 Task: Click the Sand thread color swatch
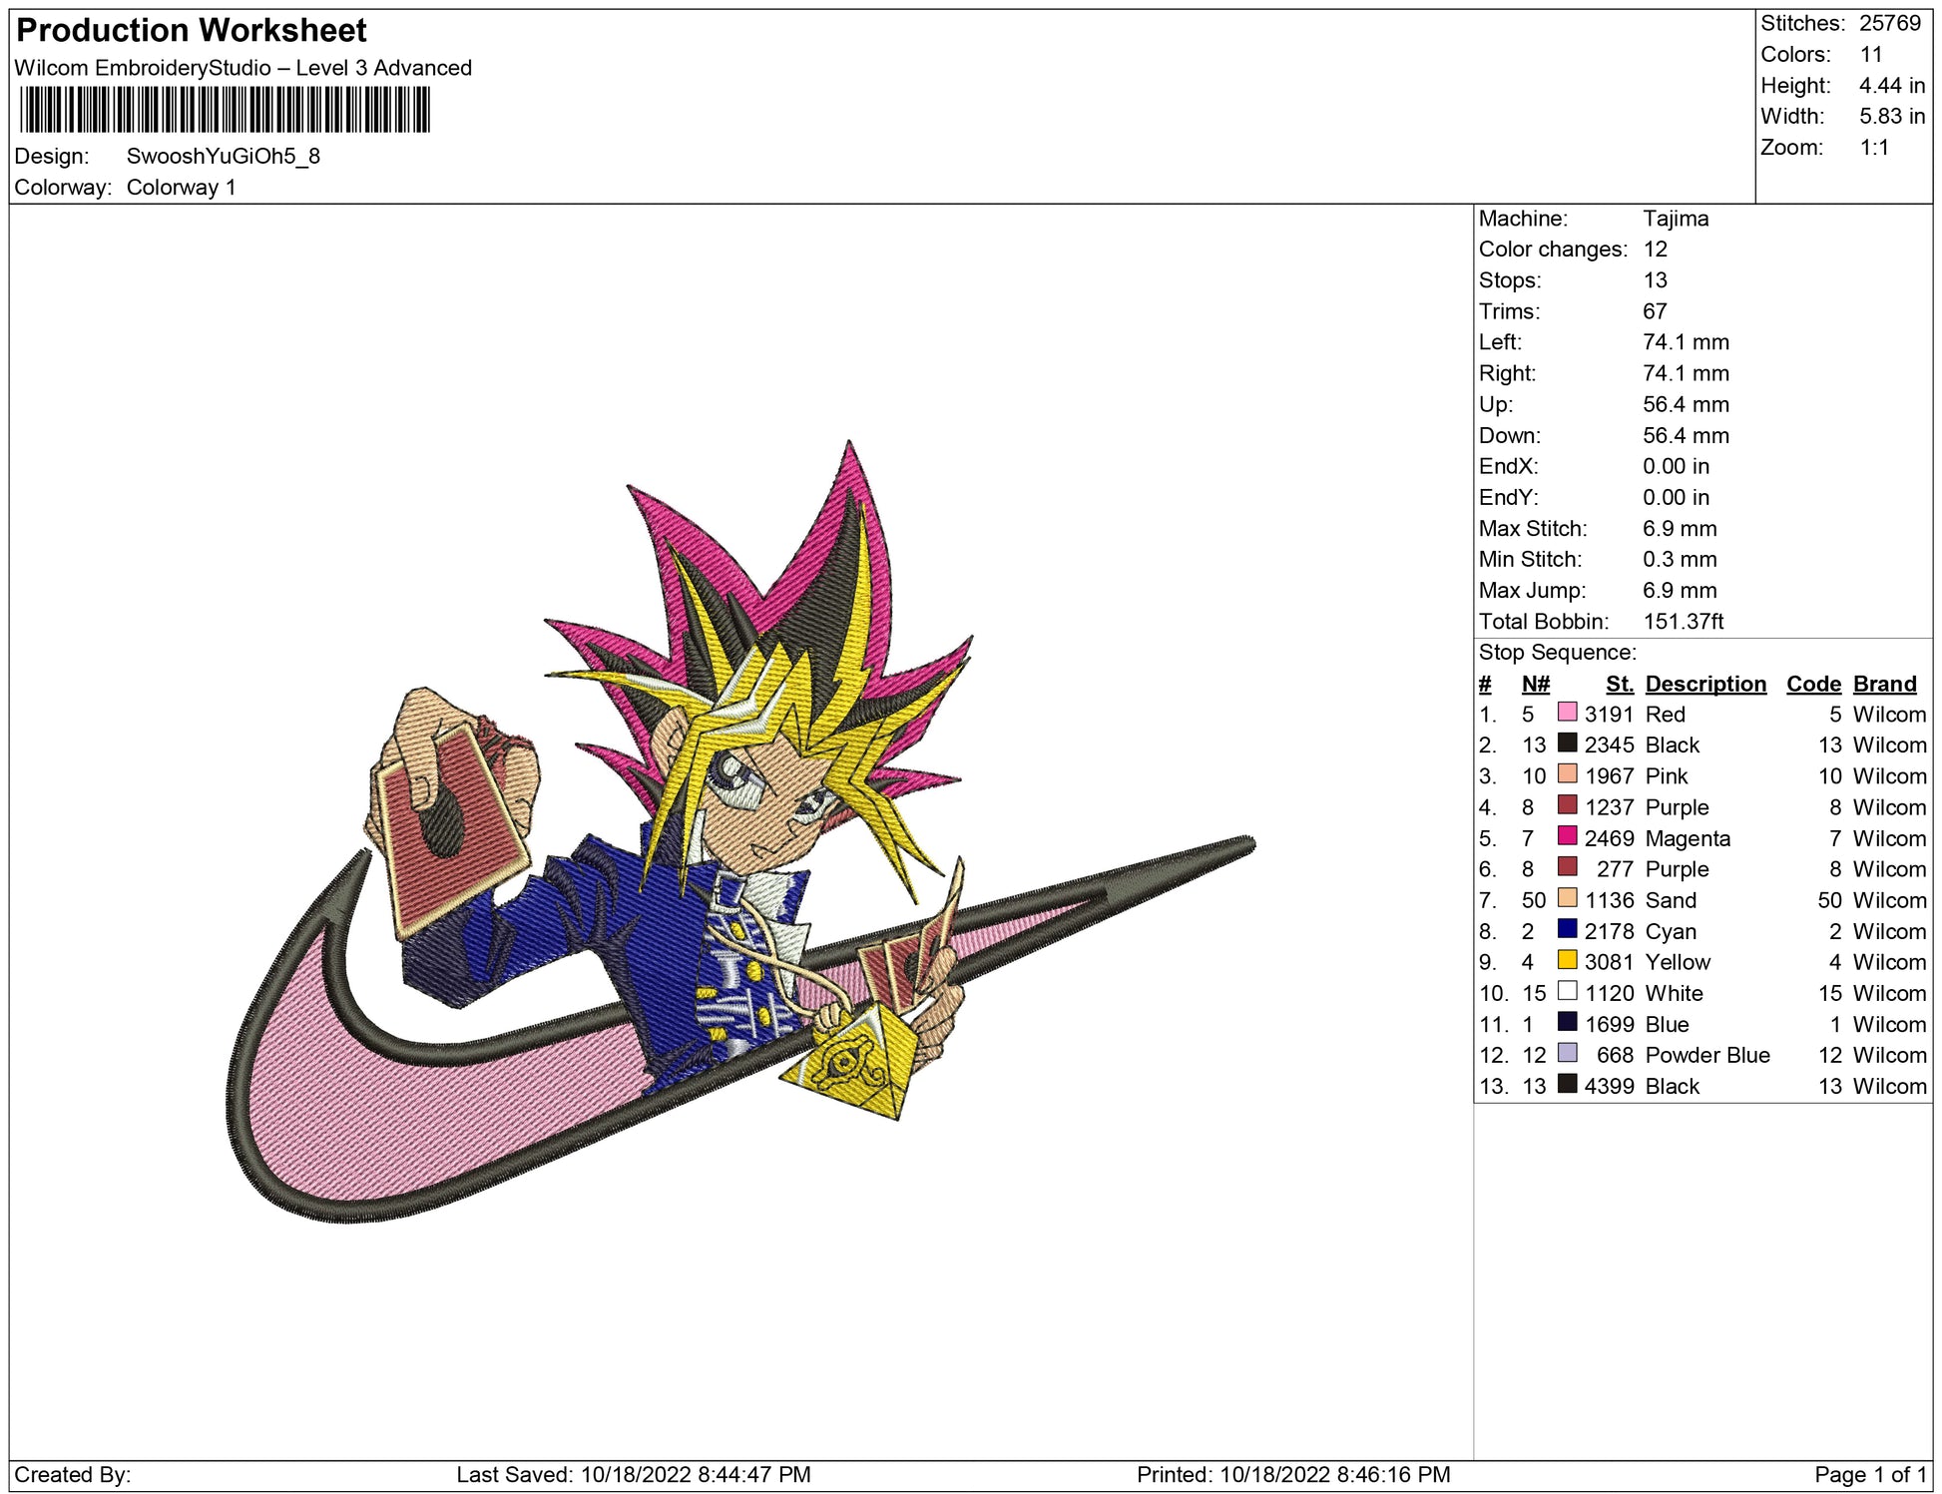[1567, 898]
